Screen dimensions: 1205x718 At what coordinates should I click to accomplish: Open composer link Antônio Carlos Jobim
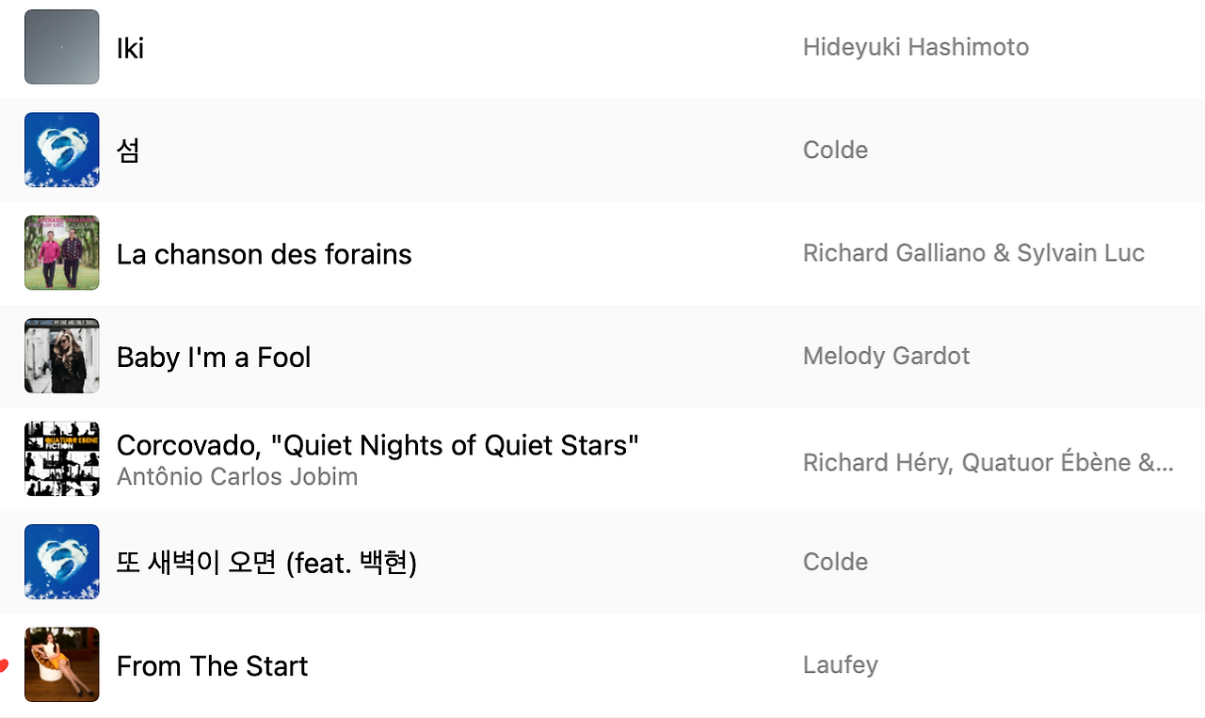pos(237,477)
